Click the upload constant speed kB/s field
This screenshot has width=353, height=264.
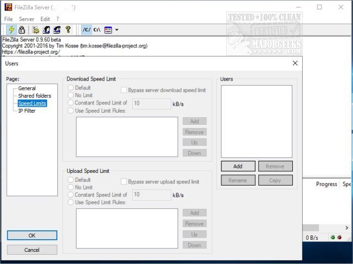[152, 194]
